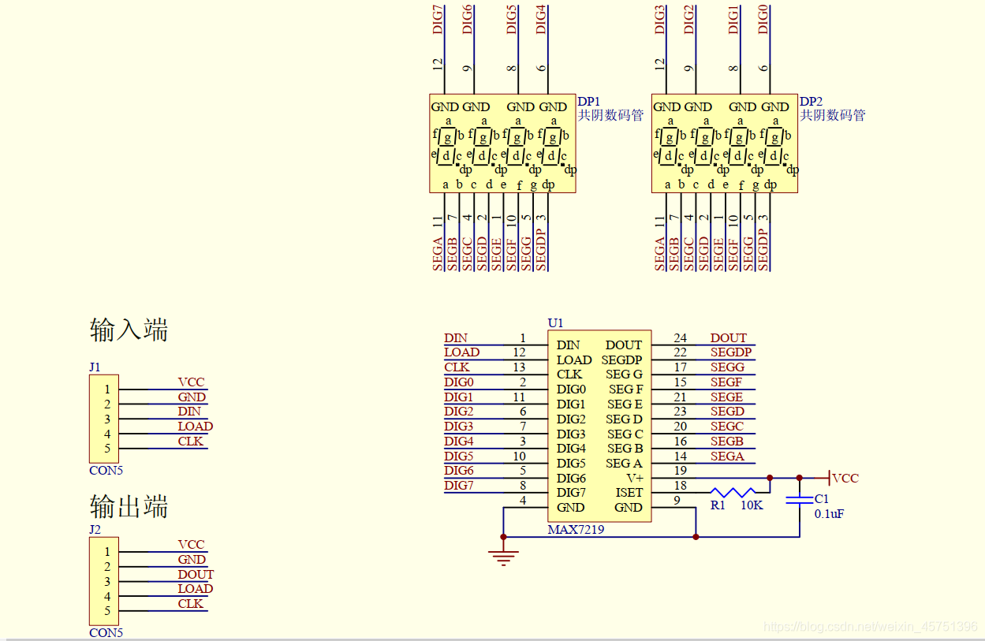Click the VCC net label on J2
The width and height of the screenshot is (985, 641).
click(x=191, y=545)
